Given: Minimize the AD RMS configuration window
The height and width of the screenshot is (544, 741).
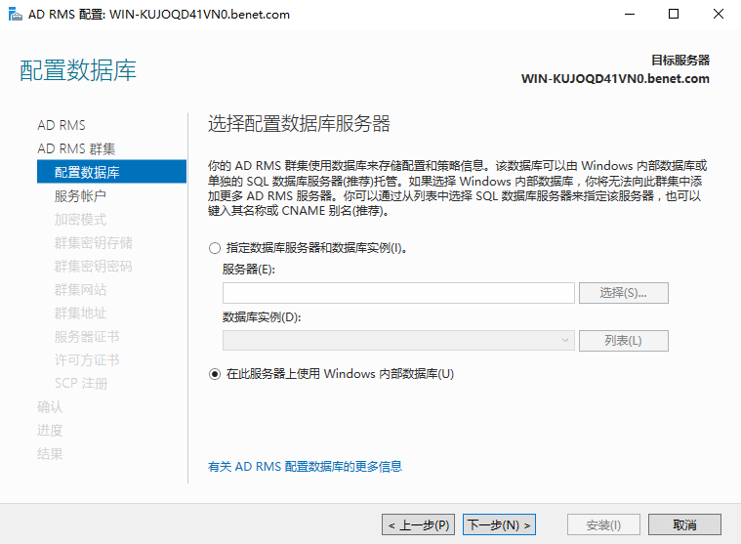Looking at the screenshot, I should coord(630,15).
